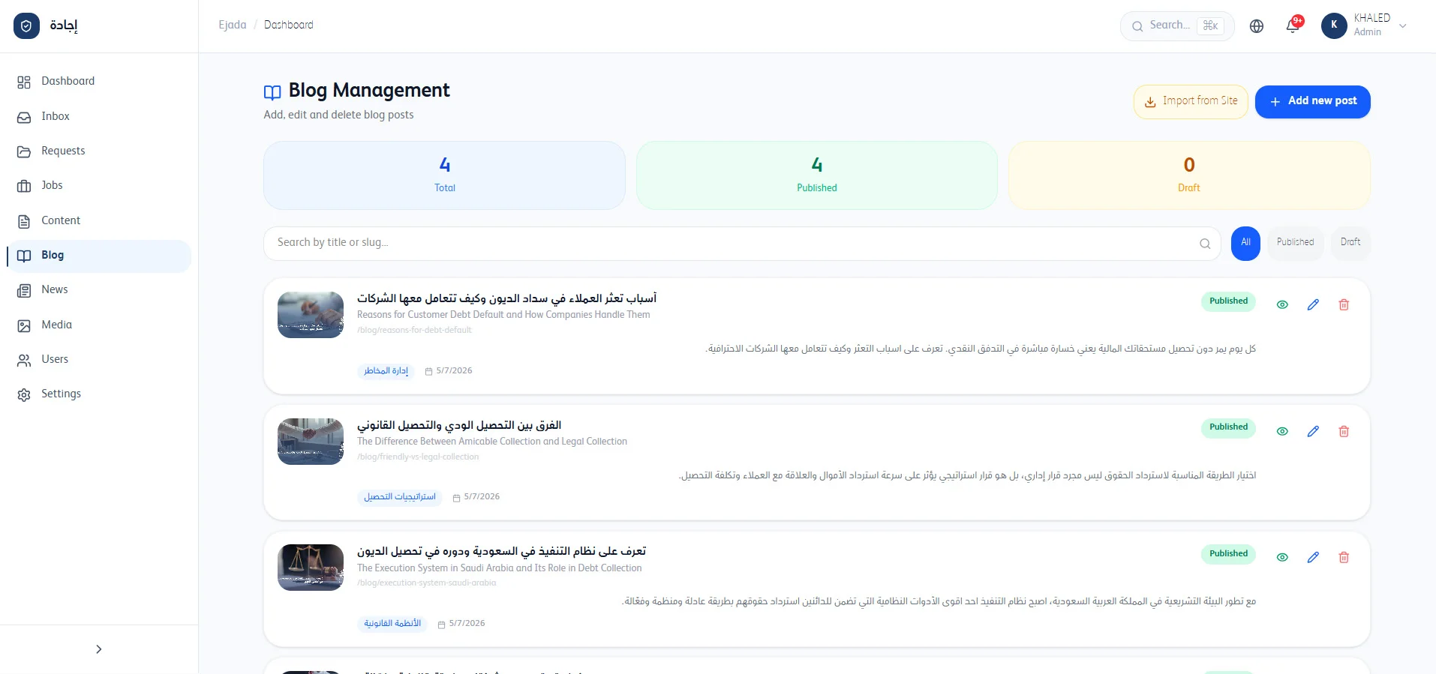Viewport: 1436px width, 674px height.
Task: Edit the Customer Debt Default post (pencil icon)
Action: point(1313,304)
